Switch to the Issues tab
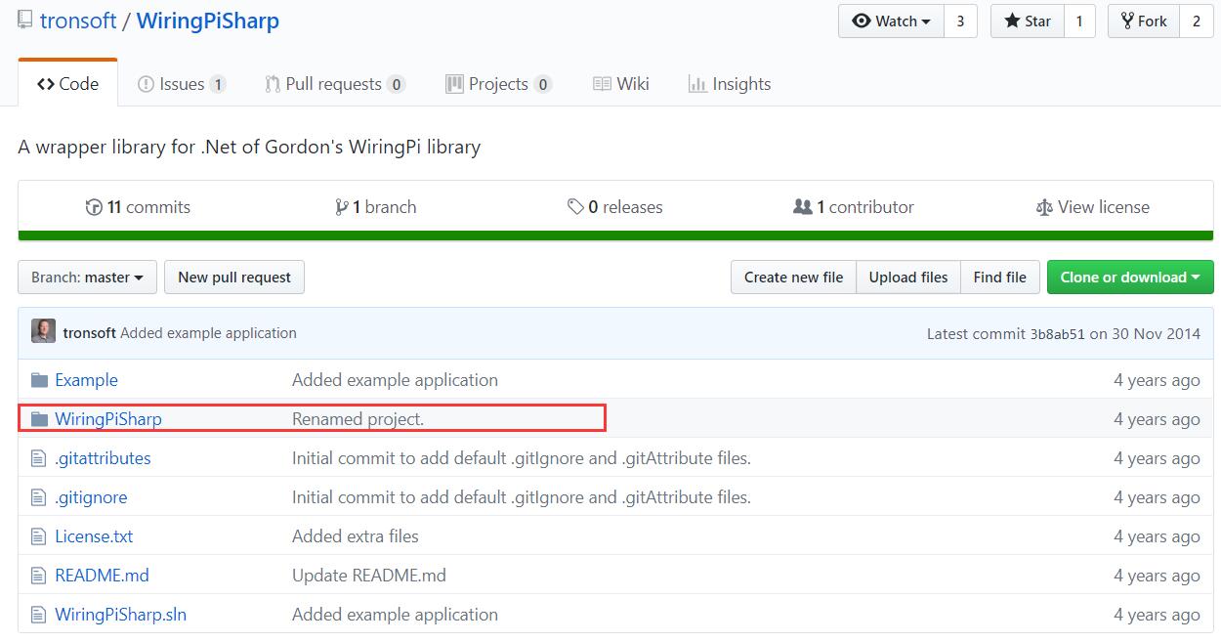 181,84
